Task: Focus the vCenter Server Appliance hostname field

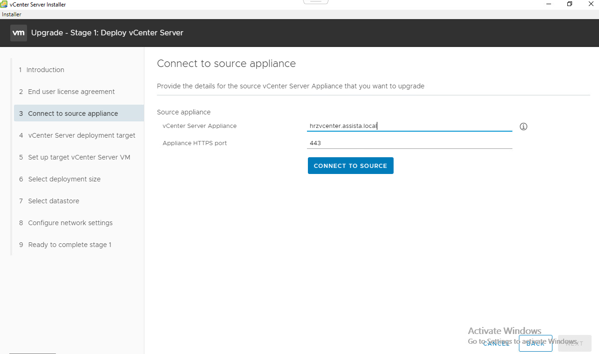Action: [409, 126]
